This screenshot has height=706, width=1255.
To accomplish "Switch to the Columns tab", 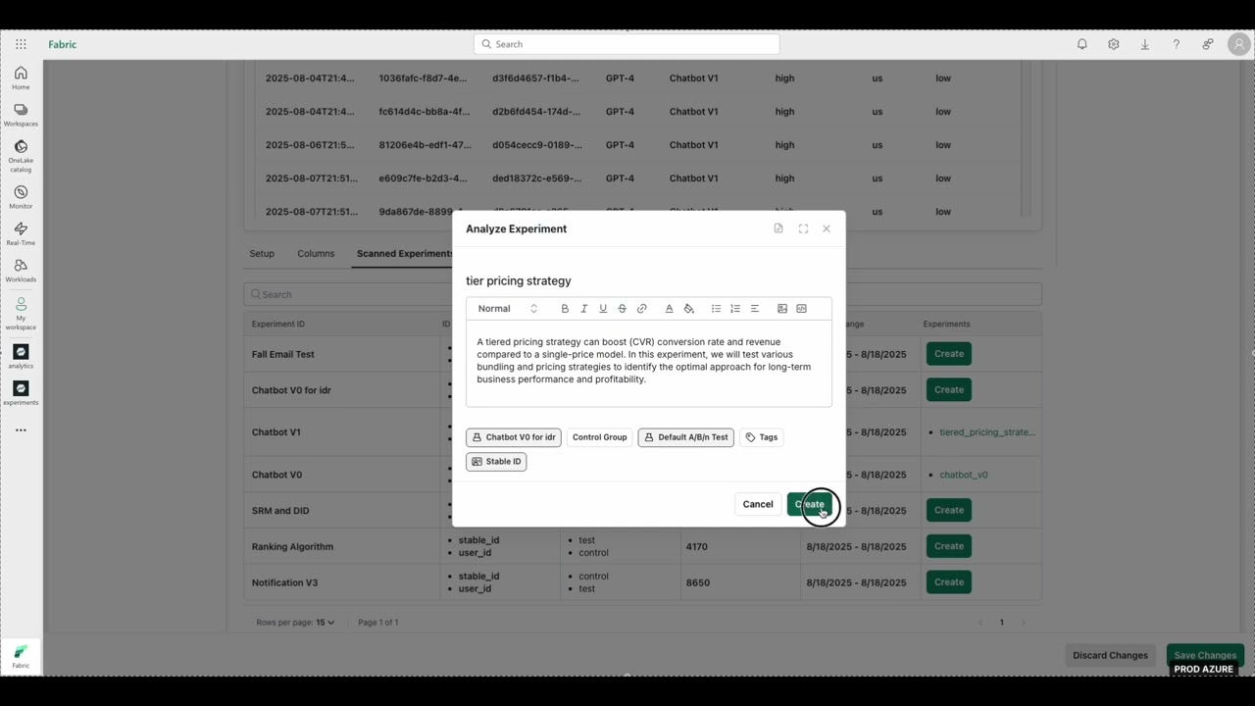I will point(316,253).
